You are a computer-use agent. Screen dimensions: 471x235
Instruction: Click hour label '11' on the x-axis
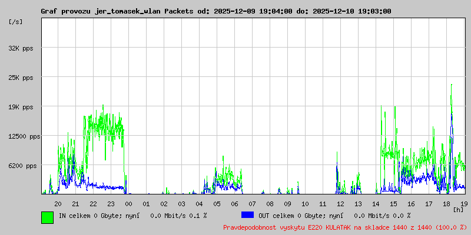323,204
